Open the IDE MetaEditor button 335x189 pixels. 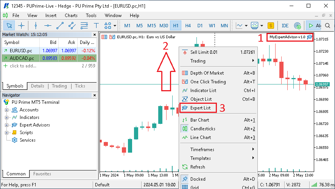point(285,26)
